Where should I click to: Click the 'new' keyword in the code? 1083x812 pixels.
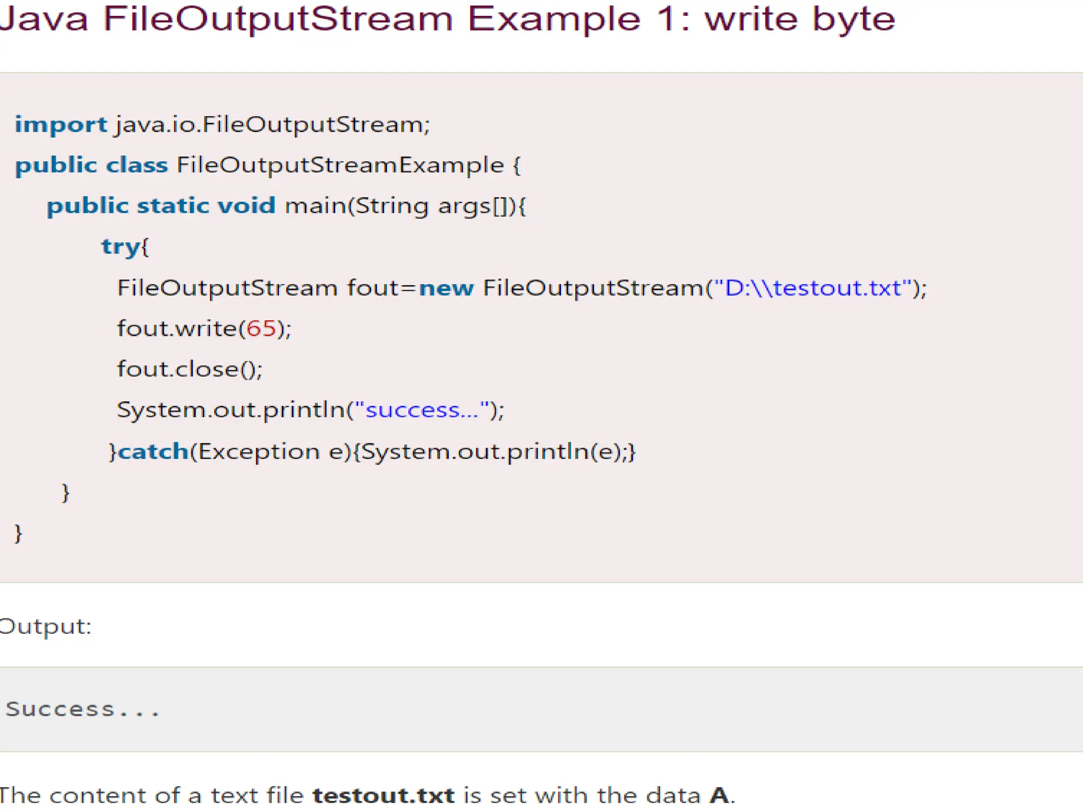pos(446,288)
